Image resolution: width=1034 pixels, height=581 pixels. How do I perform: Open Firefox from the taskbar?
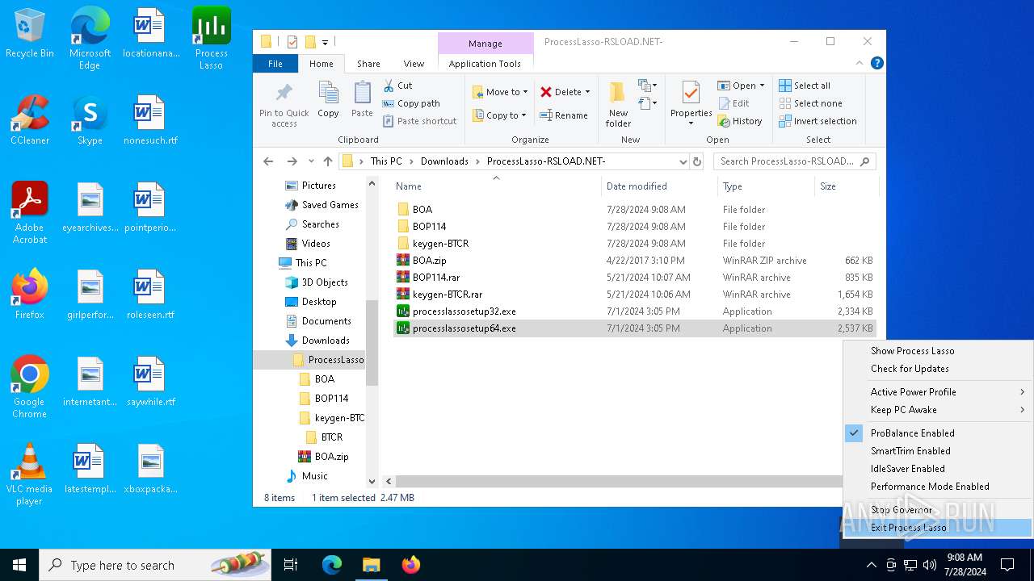[x=411, y=565]
